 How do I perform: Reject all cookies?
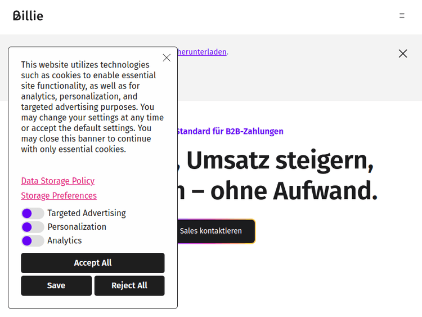tap(129, 285)
